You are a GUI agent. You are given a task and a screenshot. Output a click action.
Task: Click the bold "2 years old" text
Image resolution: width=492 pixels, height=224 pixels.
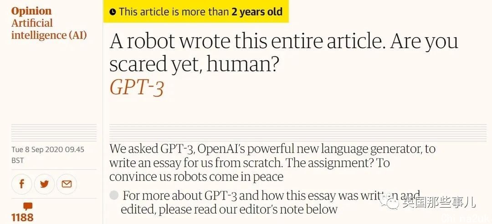257,12
